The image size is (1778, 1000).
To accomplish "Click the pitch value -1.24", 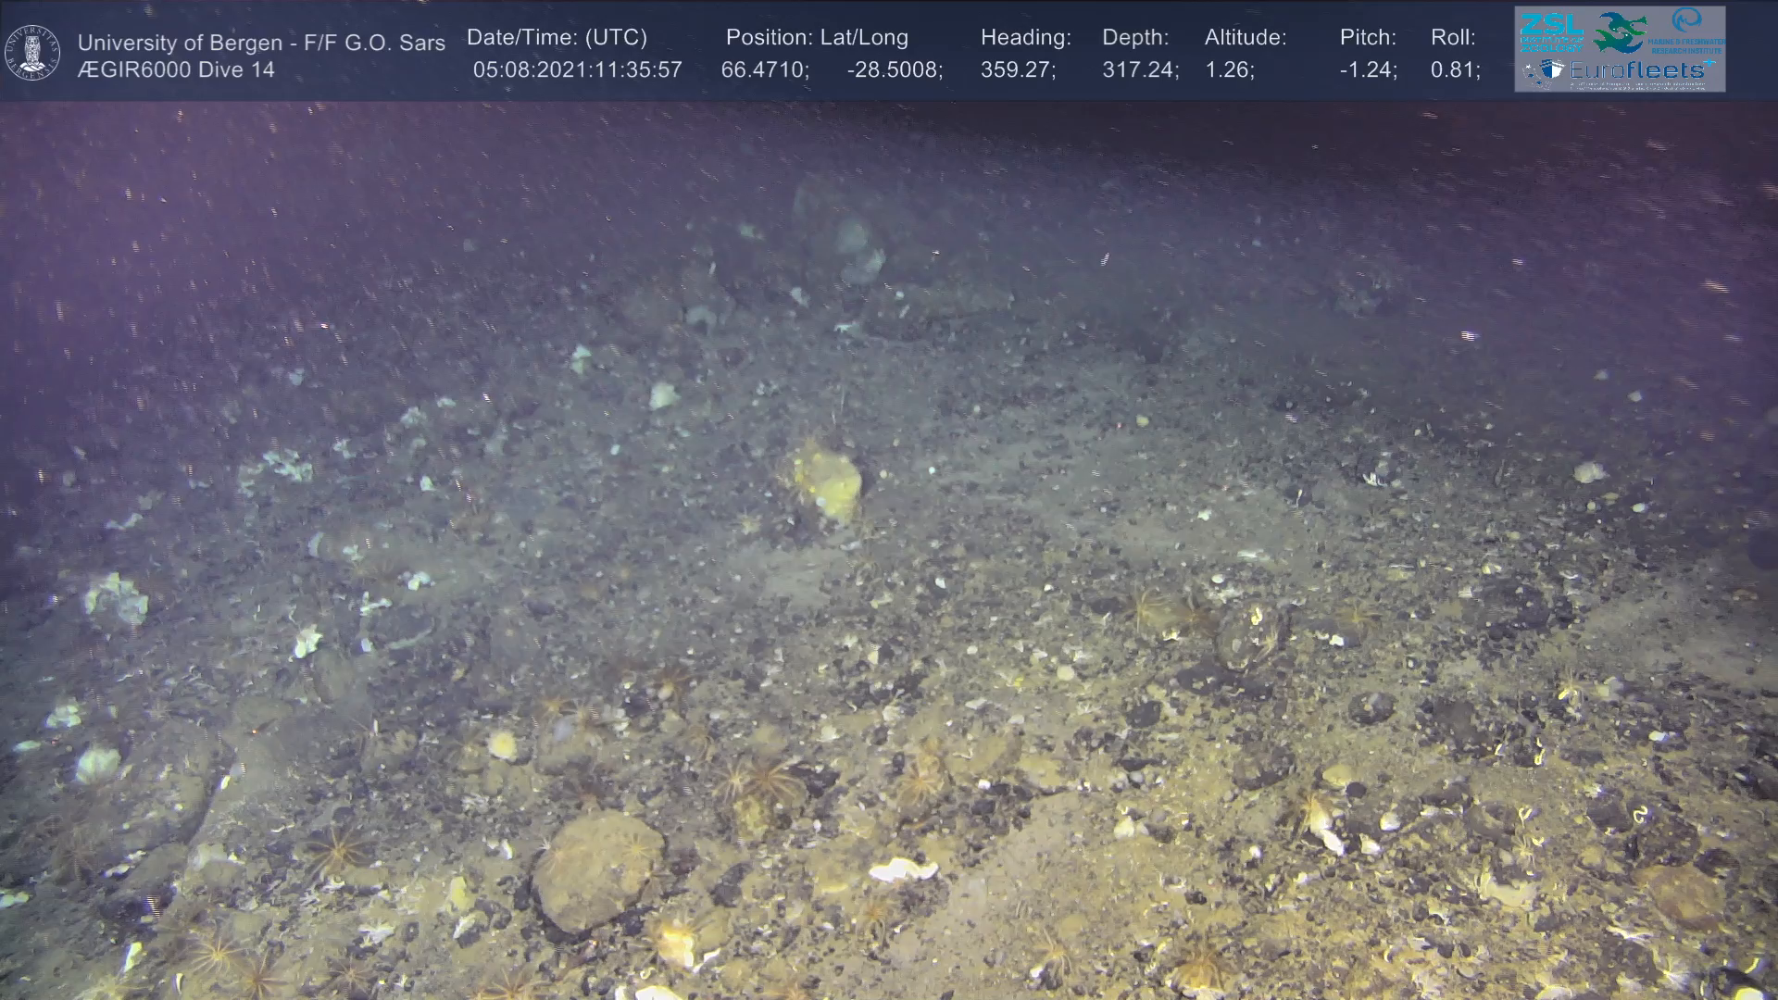I will (x=1368, y=69).
